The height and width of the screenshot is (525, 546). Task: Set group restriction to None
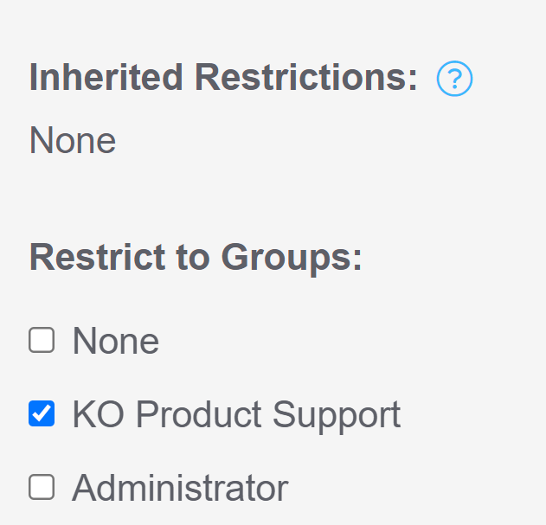tap(42, 341)
